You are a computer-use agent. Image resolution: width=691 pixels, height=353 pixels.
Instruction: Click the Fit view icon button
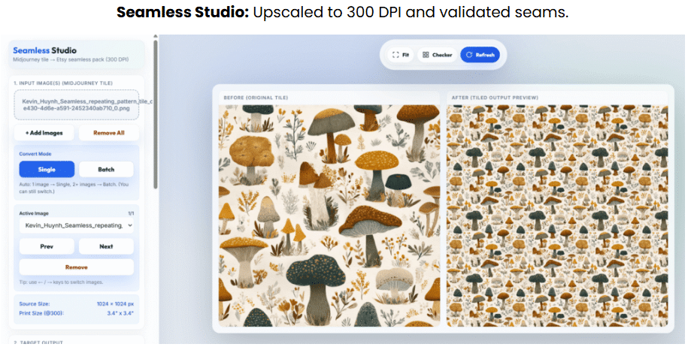click(400, 55)
